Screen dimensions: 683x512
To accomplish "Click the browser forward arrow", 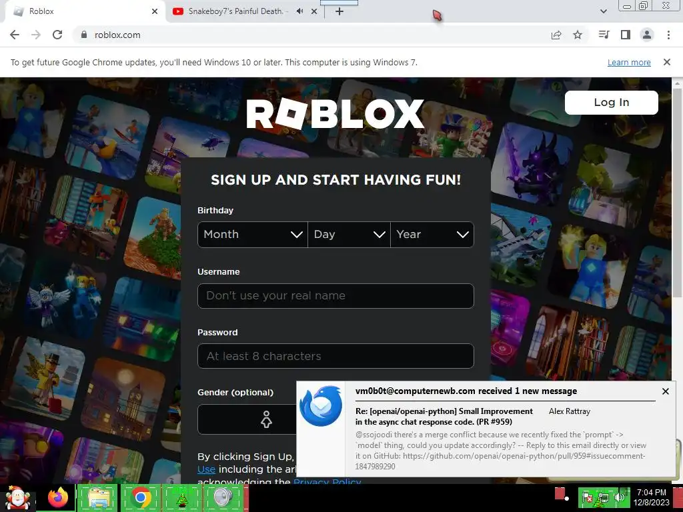I will click(x=36, y=35).
